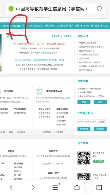This screenshot has width=110, height=195.
Task: Open the tab switcher showing 1
Action: [x=99, y=187]
